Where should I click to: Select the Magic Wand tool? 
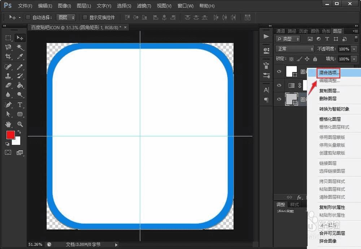[20, 47]
